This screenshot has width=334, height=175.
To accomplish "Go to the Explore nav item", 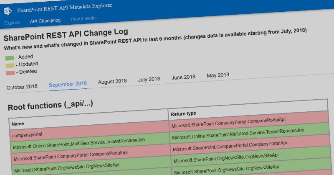I will click(x=12, y=22).
